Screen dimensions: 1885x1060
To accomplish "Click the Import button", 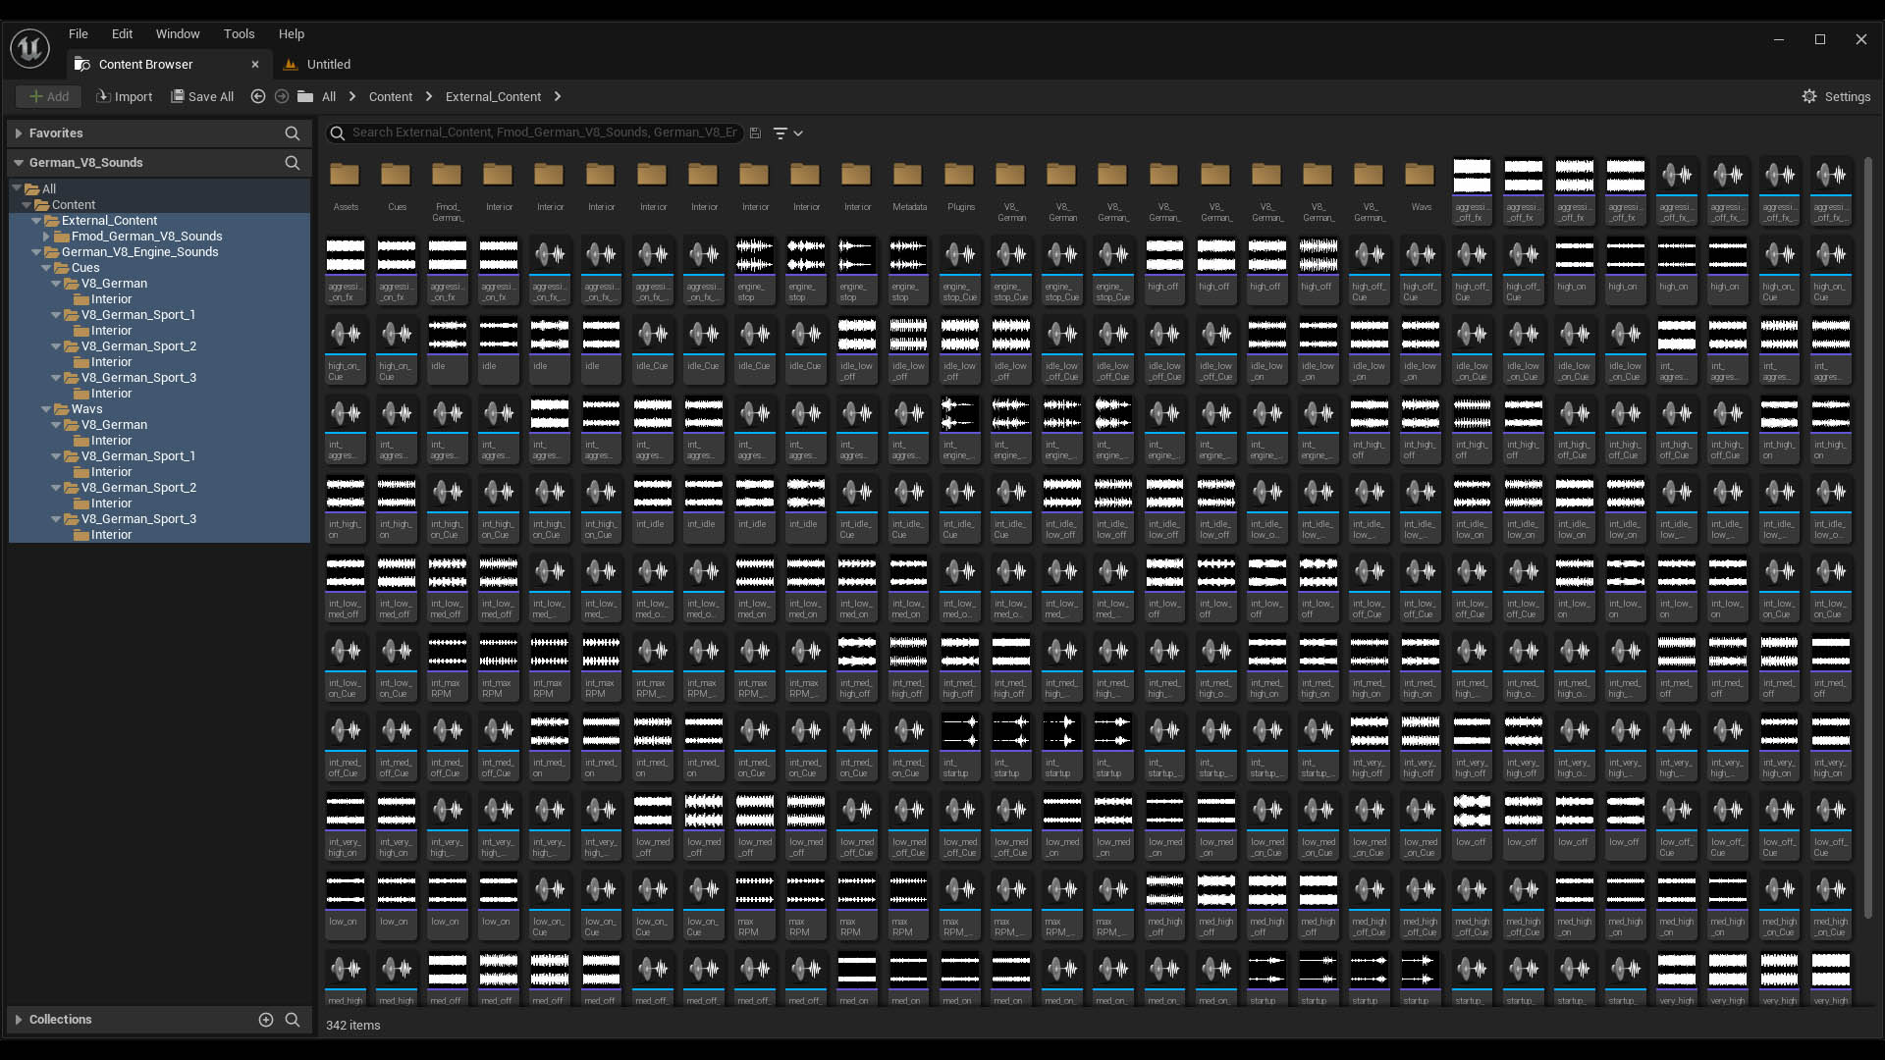I will 124,96.
